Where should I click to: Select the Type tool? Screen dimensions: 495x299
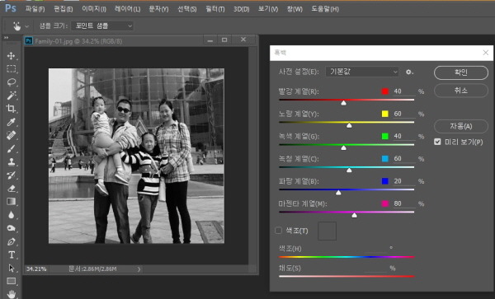(11, 255)
